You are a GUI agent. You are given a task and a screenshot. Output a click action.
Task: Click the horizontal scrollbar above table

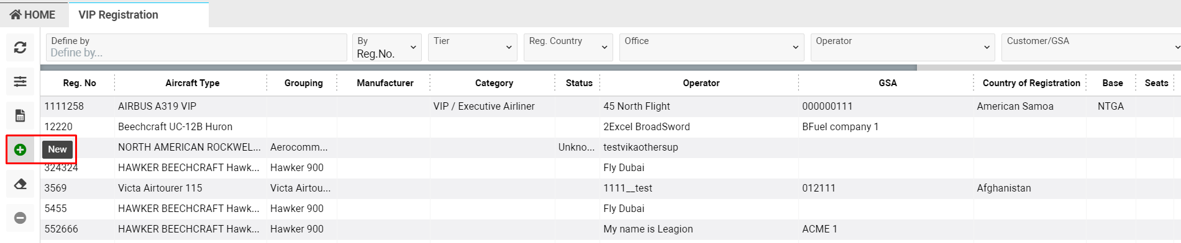pos(478,68)
